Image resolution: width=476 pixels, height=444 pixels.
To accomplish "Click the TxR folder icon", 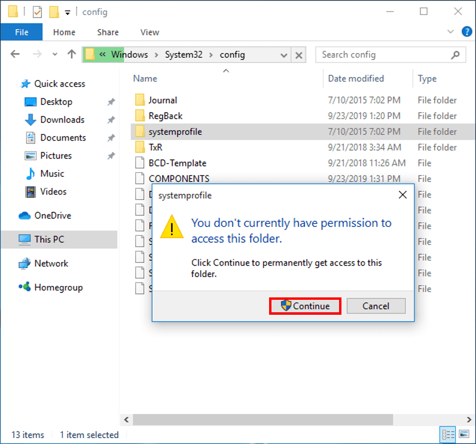I will [x=140, y=147].
